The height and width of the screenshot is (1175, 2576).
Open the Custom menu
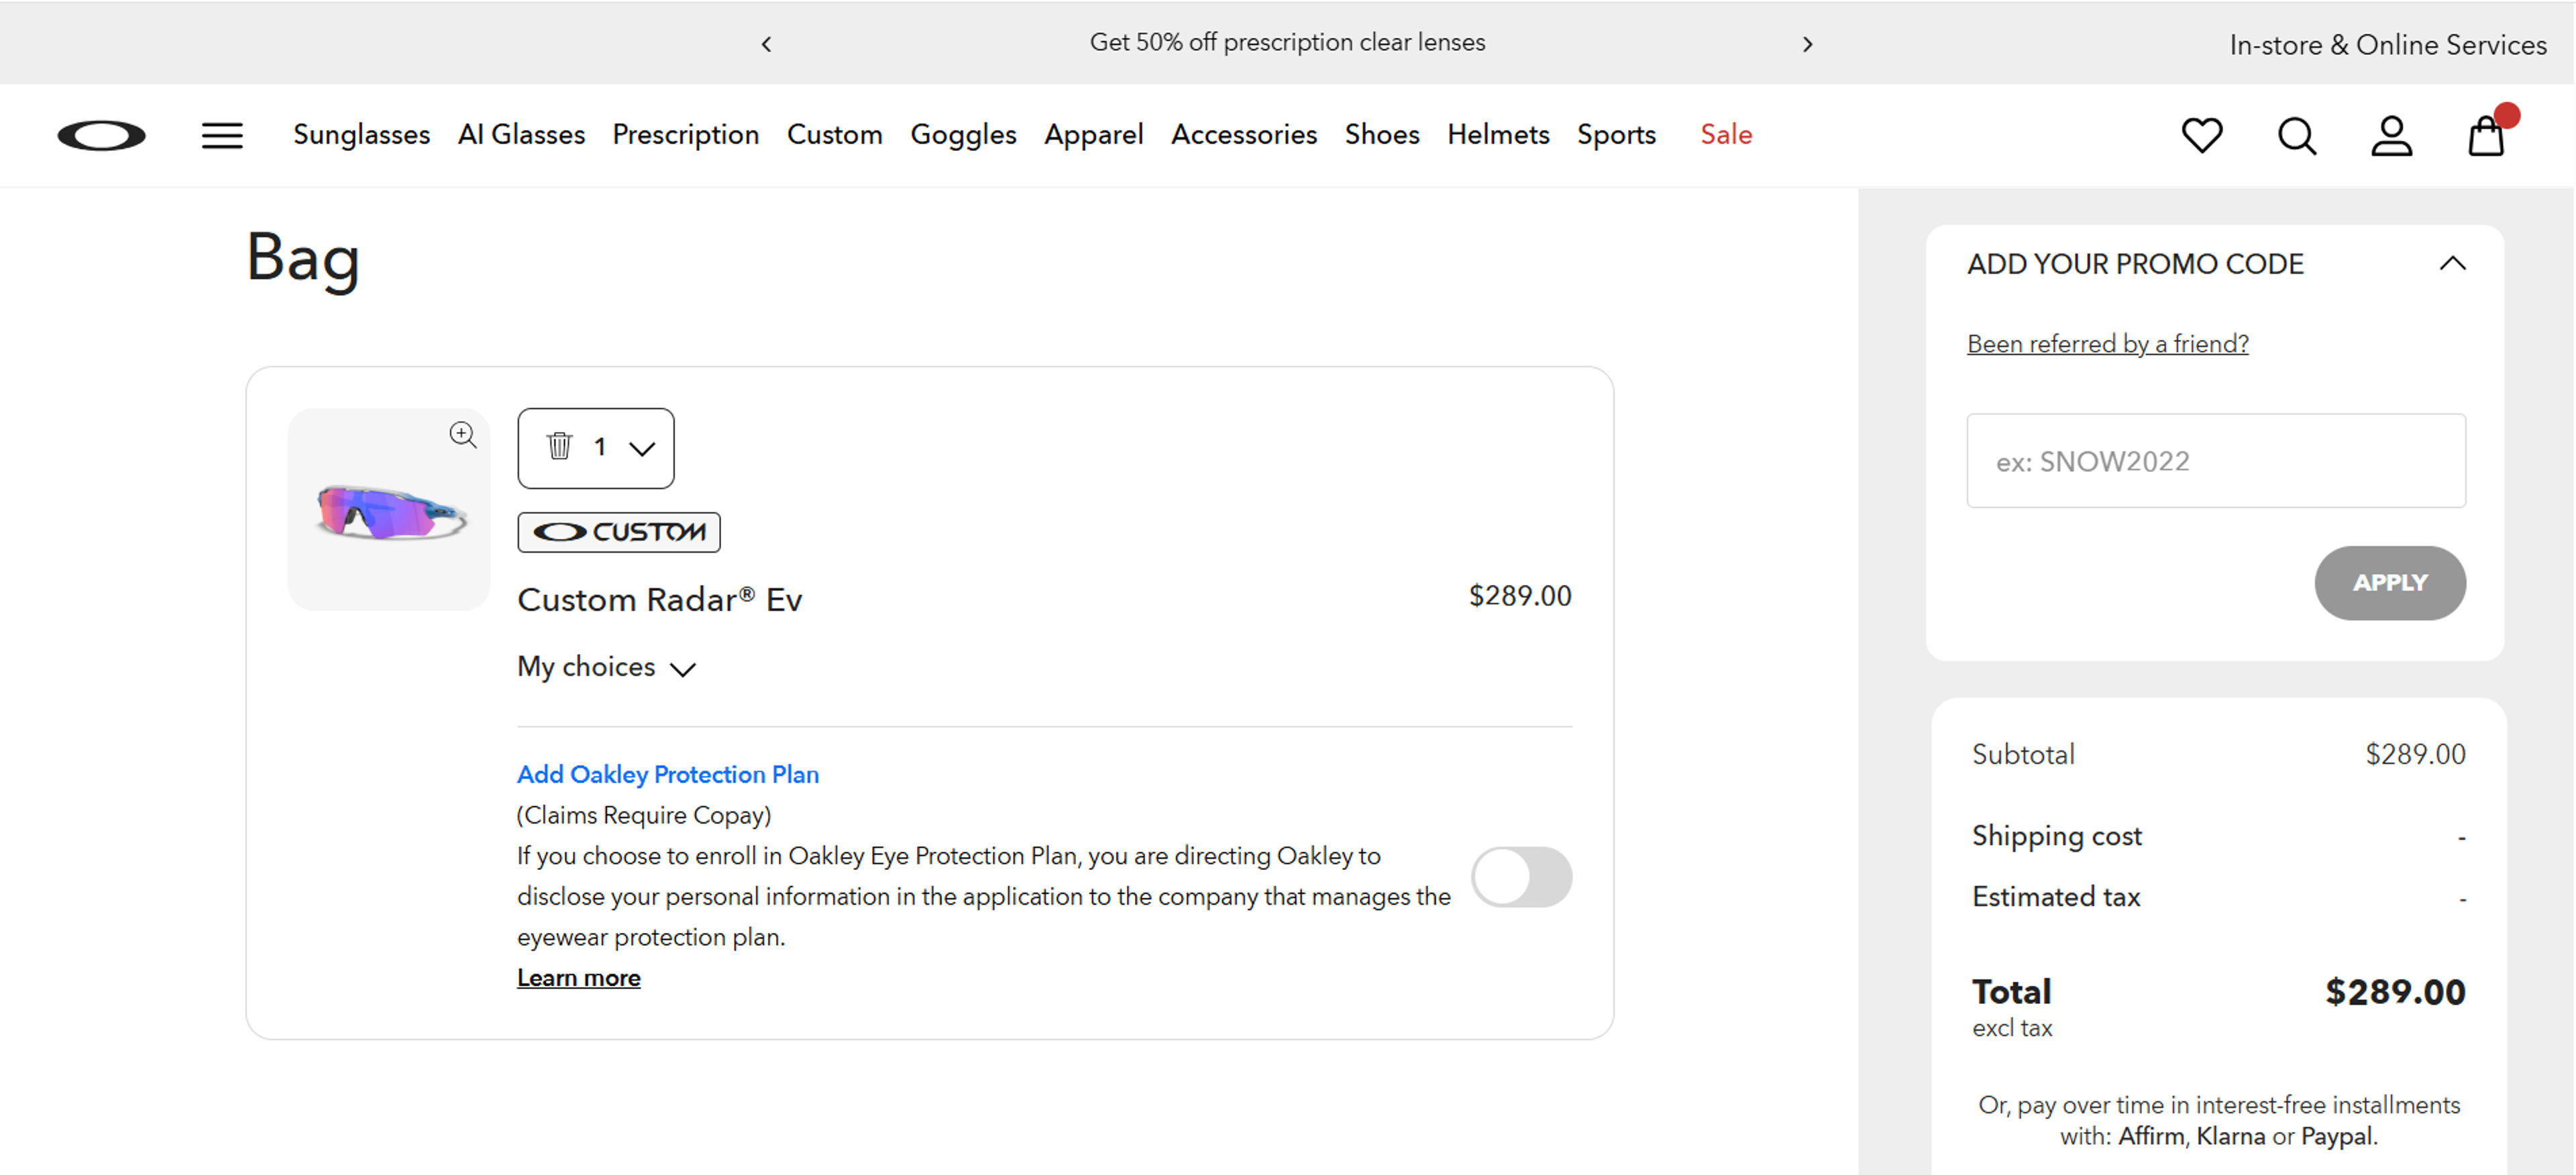pos(835,134)
